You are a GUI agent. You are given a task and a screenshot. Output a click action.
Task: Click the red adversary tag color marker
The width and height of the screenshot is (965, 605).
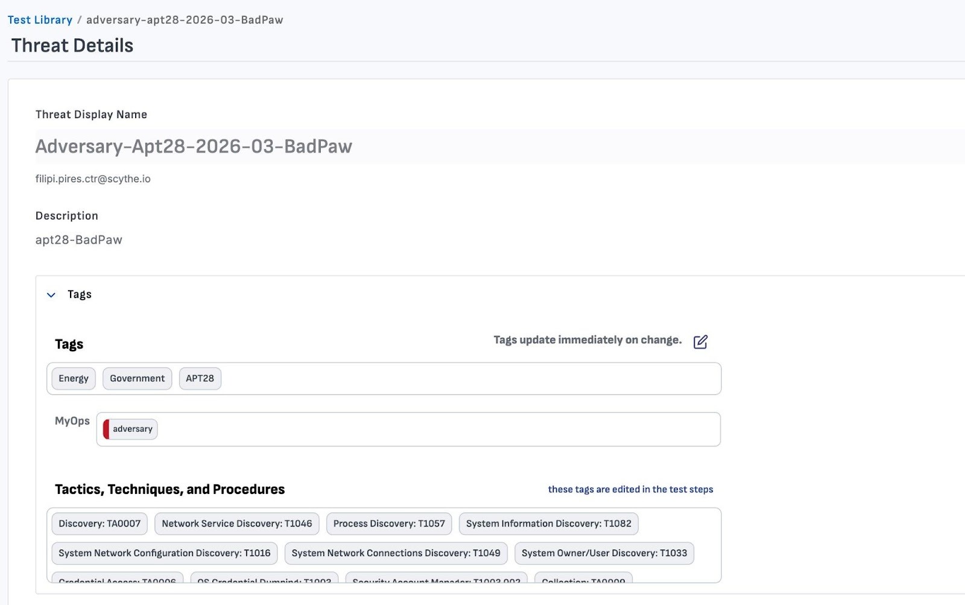coord(106,429)
